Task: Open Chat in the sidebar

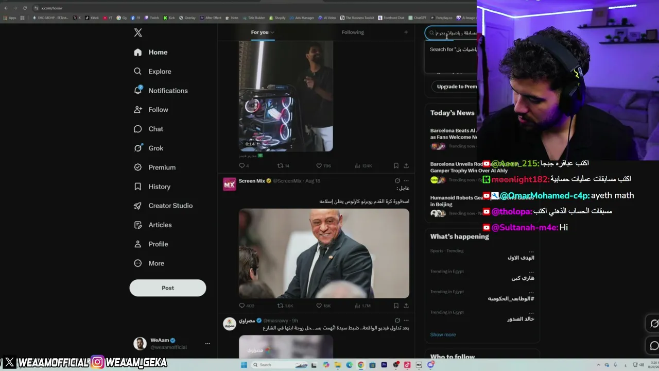Action: click(148, 129)
